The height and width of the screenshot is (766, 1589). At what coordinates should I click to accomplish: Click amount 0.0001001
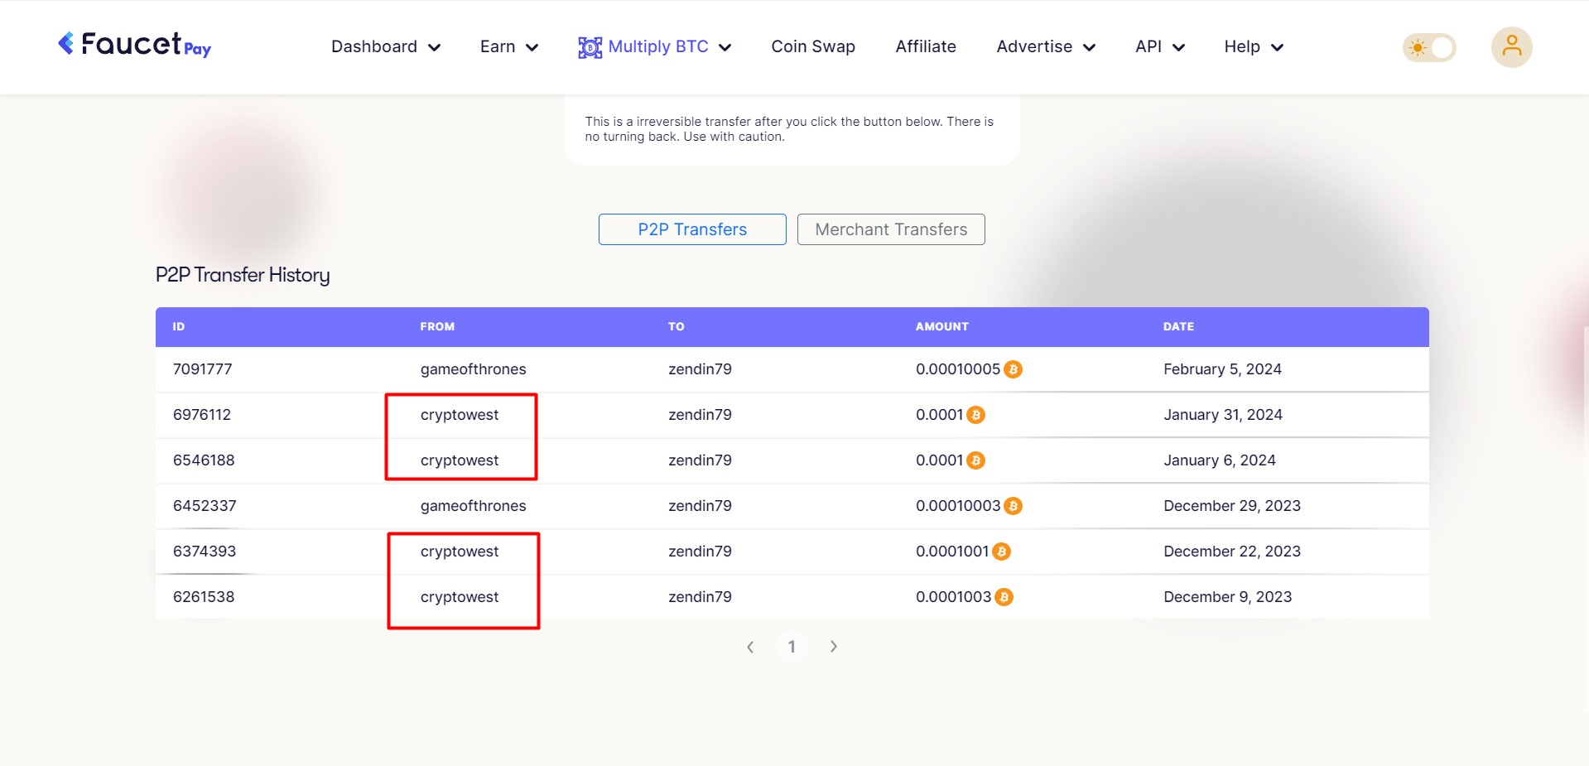[952, 552]
